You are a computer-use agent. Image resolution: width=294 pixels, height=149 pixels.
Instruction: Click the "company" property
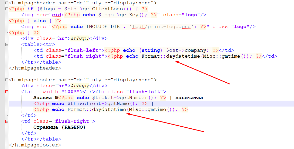(195, 50)
